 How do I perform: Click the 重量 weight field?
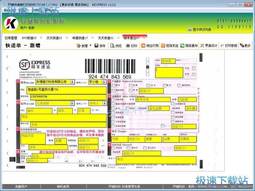point(153,139)
